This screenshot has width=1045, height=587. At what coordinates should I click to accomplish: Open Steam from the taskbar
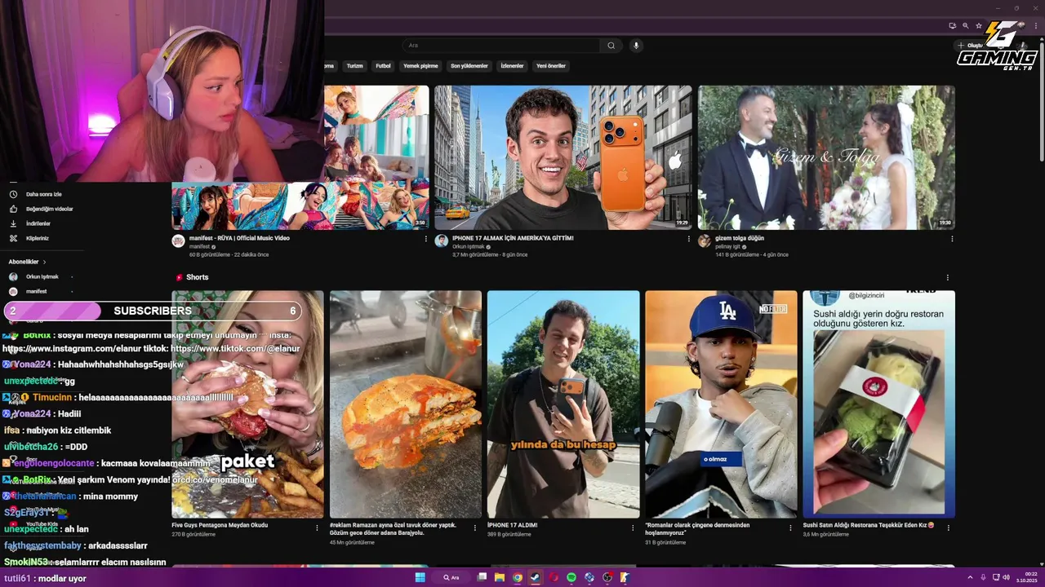tap(536, 577)
